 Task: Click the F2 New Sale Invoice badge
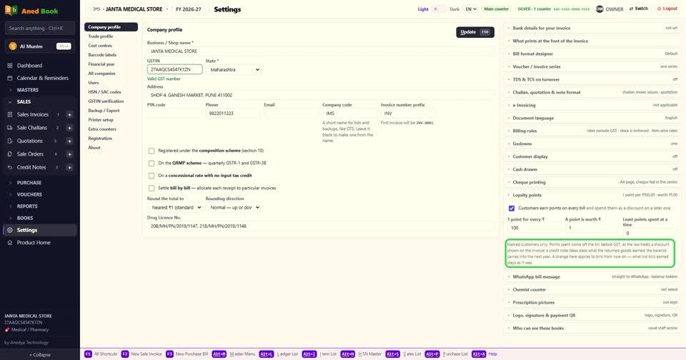click(x=125, y=354)
